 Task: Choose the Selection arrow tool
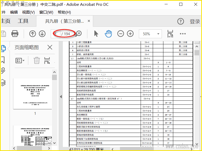click(x=96, y=34)
